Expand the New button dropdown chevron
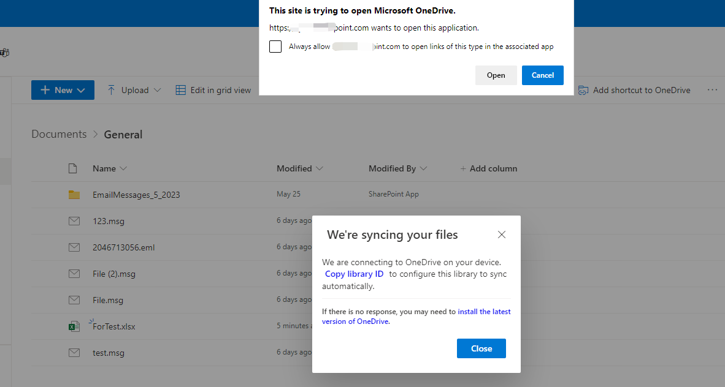Viewport: 725px width, 387px height. 81,91
